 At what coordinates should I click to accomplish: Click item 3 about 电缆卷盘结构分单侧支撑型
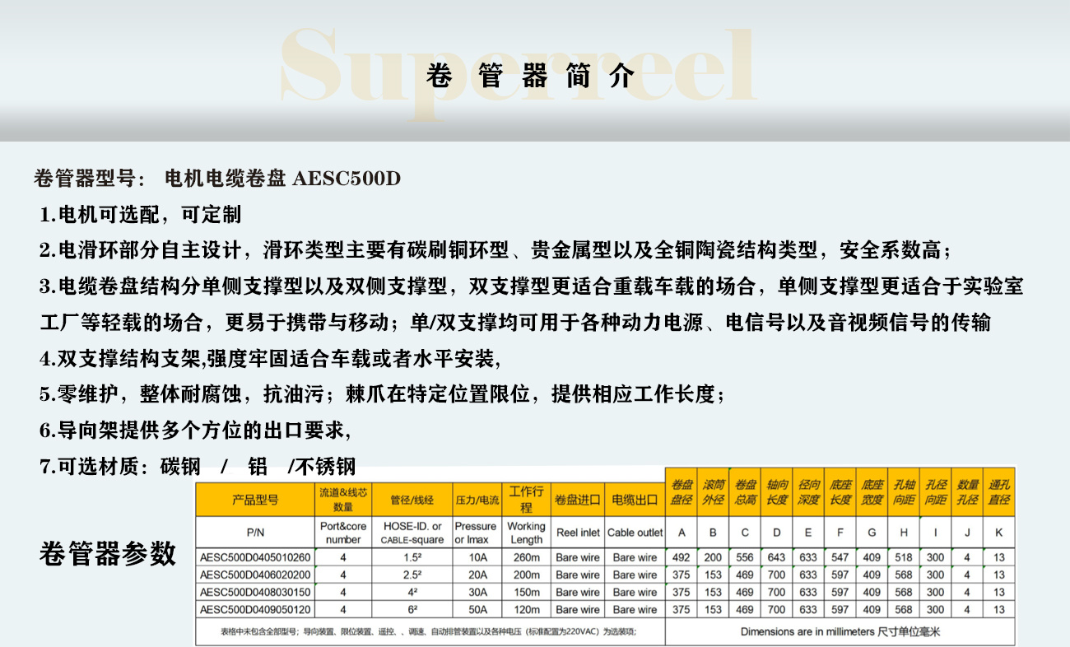point(532,286)
